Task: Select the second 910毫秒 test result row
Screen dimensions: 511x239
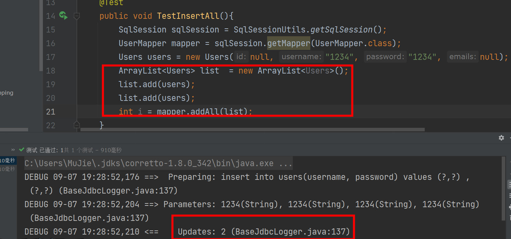Action: pyautogui.click(x=8, y=169)
